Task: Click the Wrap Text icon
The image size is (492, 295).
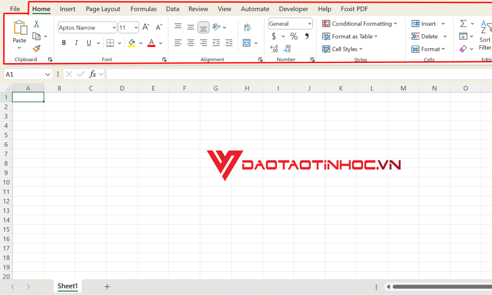Action: pyautogui.click(x=247, y=27)
